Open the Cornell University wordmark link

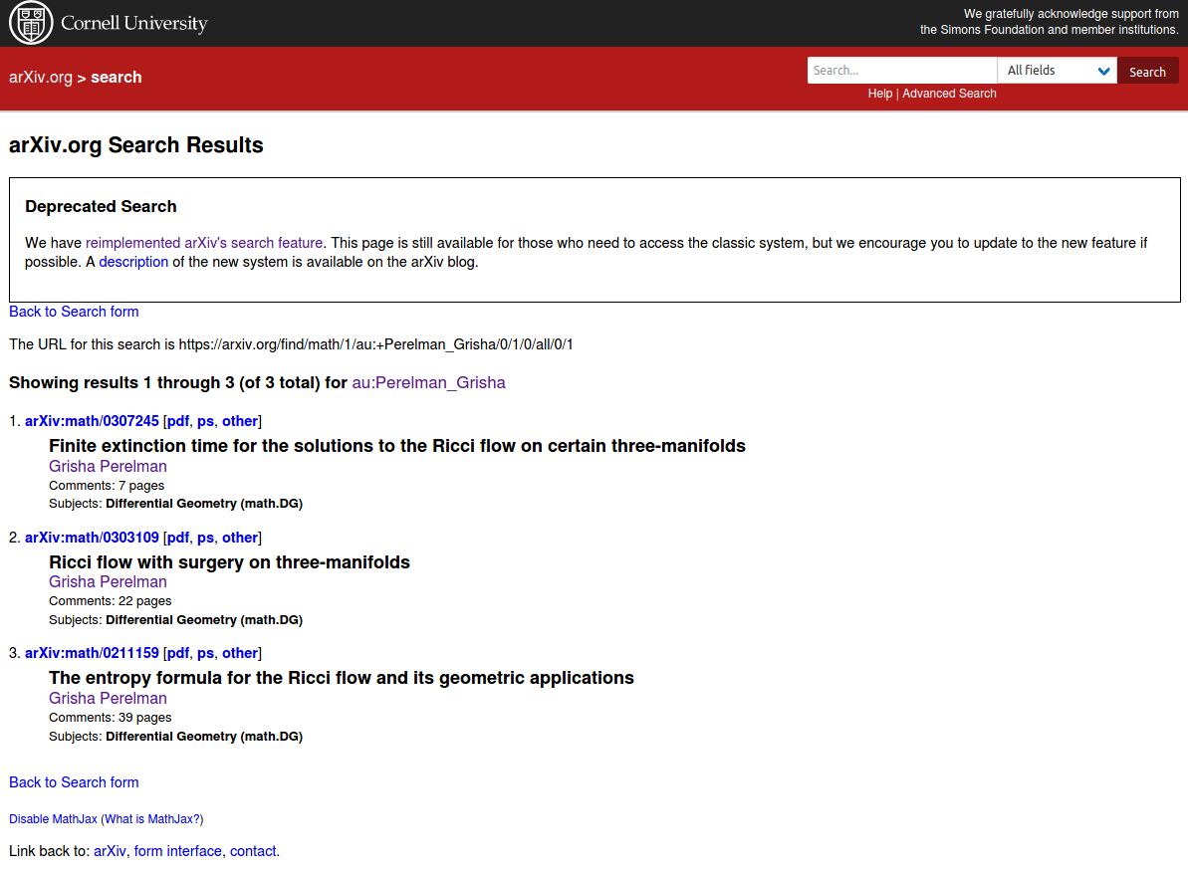point(134,24)
